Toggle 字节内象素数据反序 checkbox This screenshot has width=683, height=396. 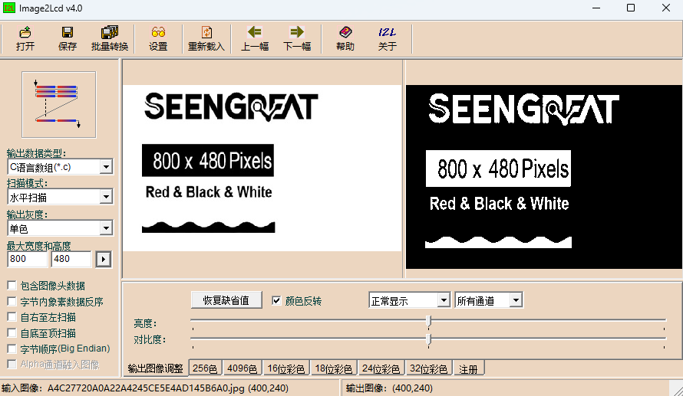(x=12, y=301)
